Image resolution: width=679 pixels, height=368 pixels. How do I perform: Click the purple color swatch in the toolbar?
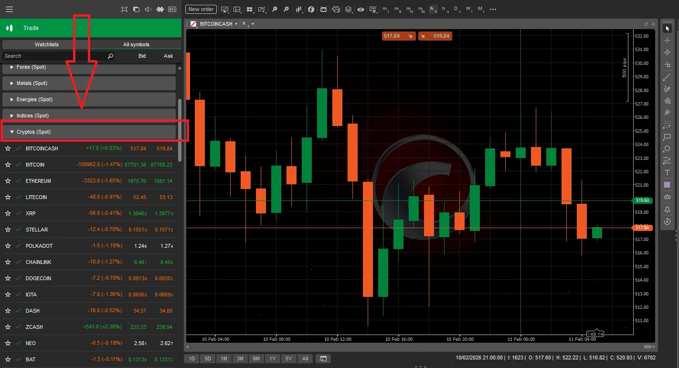pyautogui.click(x=667, y=185)
